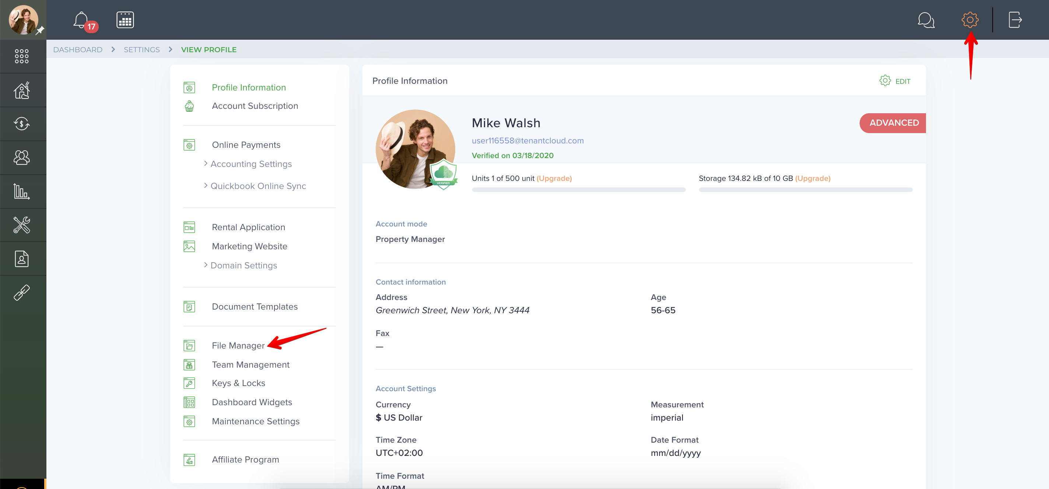The image size is (1049, 489).
Task: Click the $ US Dollar currency value
Action: click(399, 417)
